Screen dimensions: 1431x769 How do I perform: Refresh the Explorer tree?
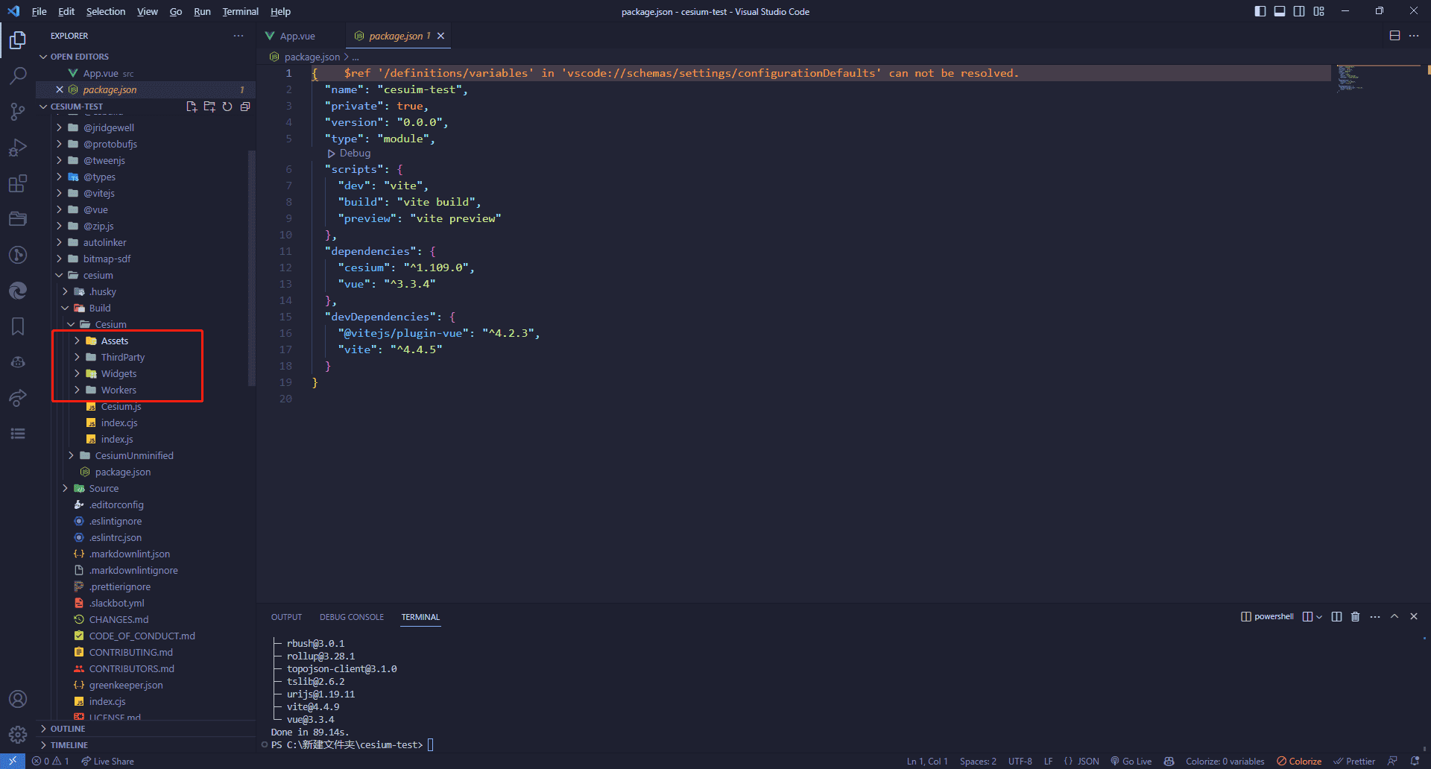227,107
